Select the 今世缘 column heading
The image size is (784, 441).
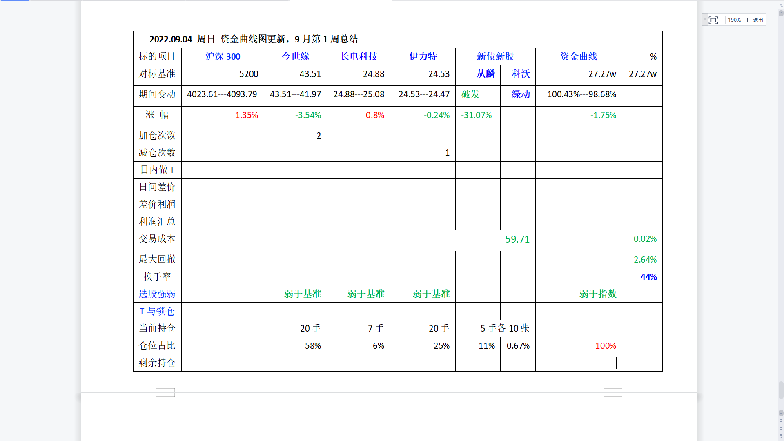pos(295,56)
